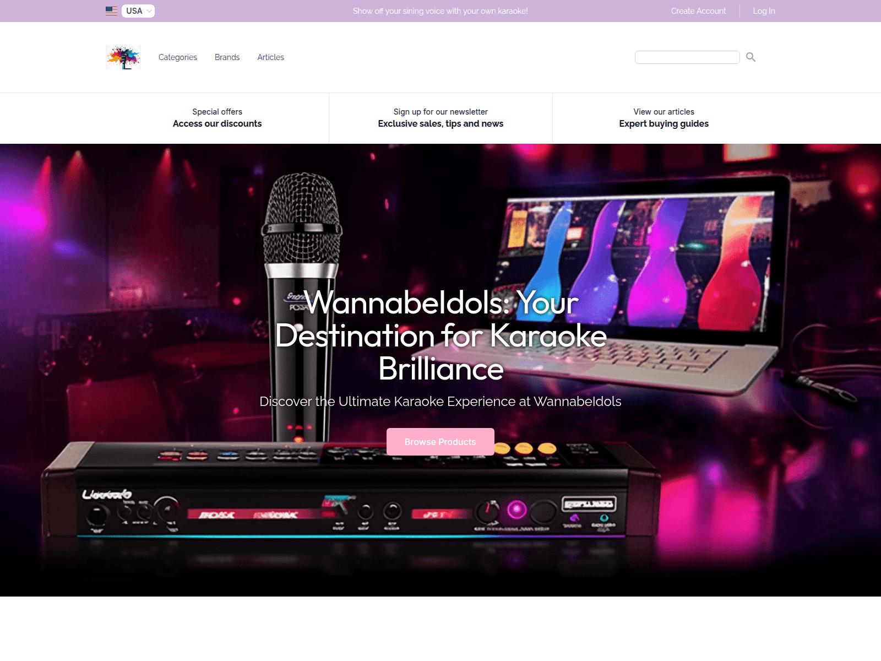The width and height of the screenshot is (881, 661).
Task: Click the search magnifier icon
Action: tap(751, 57)
